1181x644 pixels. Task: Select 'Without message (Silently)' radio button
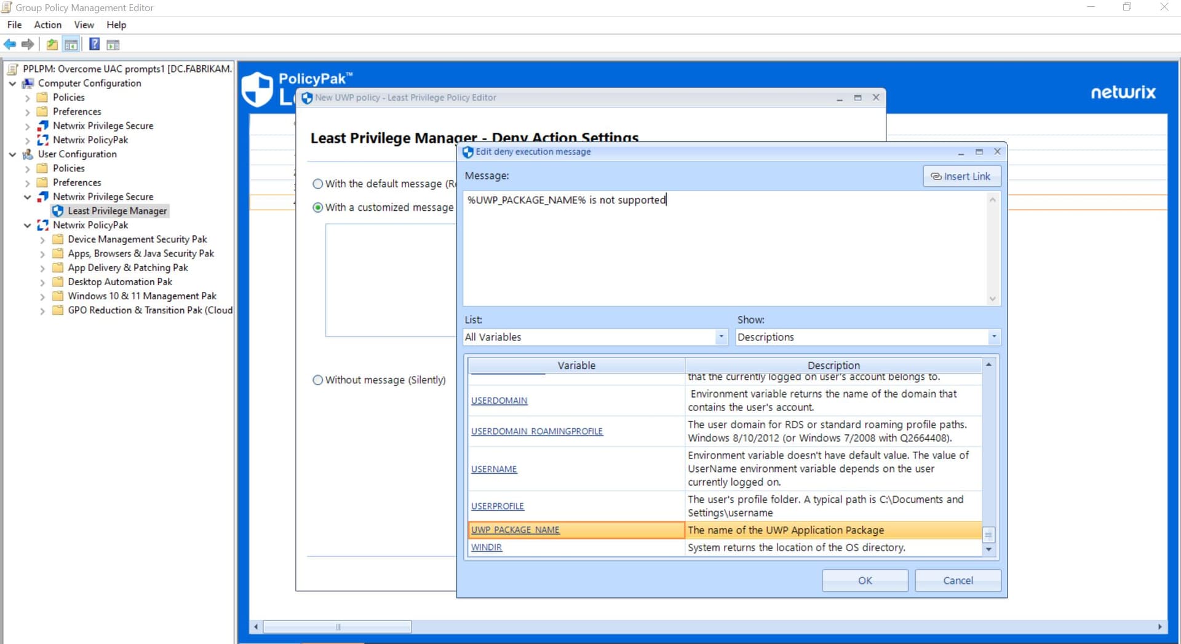(318, 380)
